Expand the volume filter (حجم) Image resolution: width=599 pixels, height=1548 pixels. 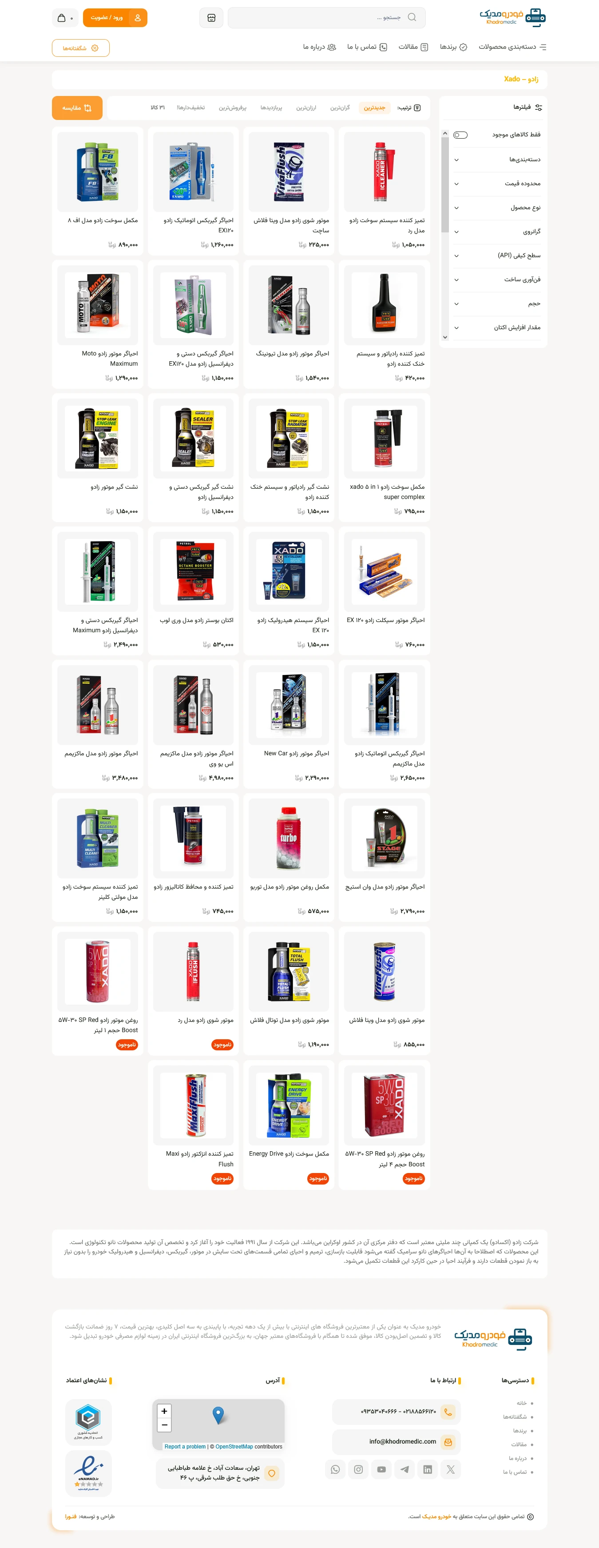497,304
